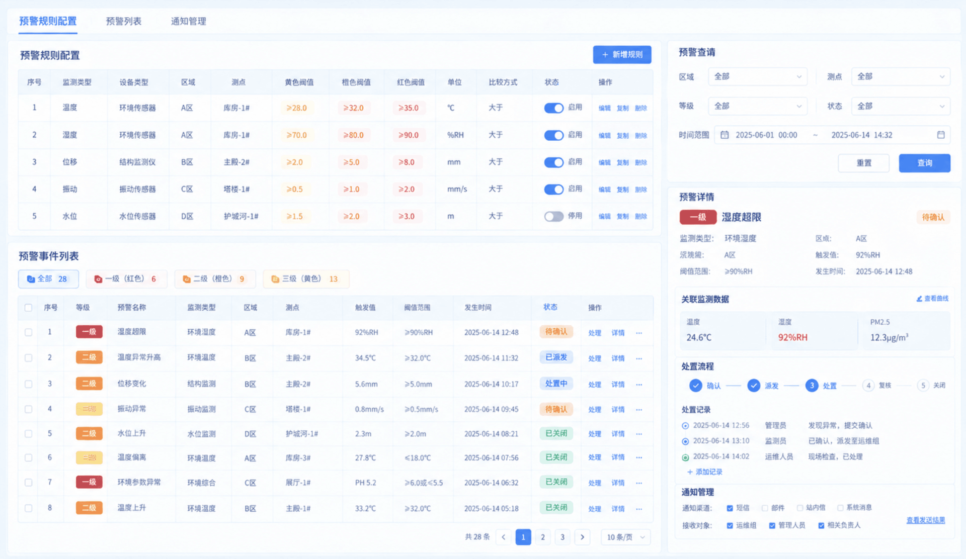Go to next page arrow

(x=582, y=537)
